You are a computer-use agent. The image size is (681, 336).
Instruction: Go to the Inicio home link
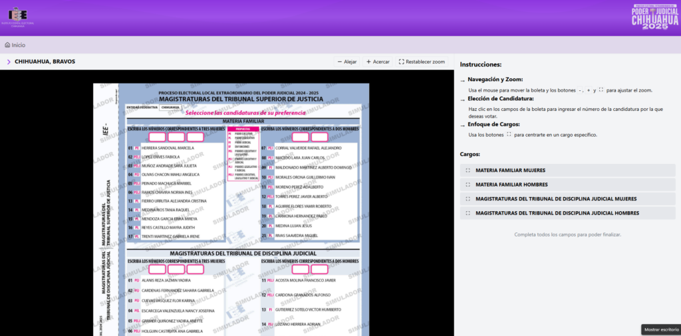15,45
